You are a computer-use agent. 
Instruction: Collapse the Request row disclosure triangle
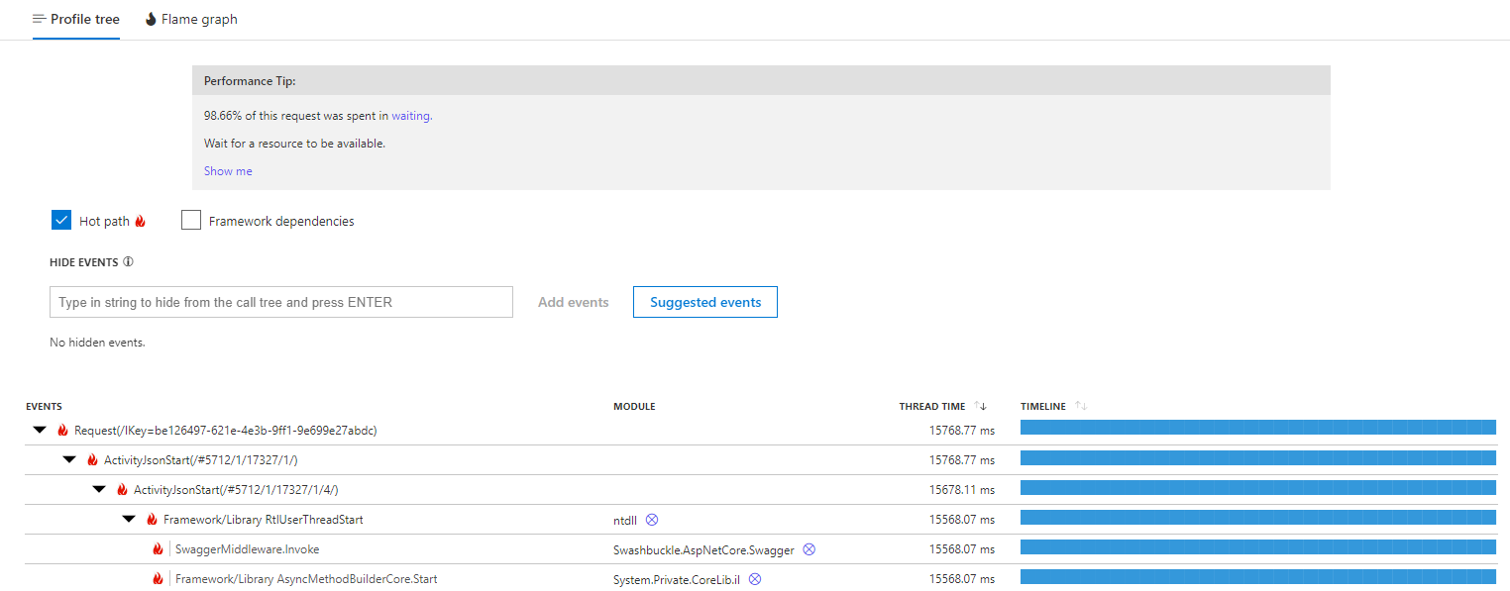(x=40, y=430)
